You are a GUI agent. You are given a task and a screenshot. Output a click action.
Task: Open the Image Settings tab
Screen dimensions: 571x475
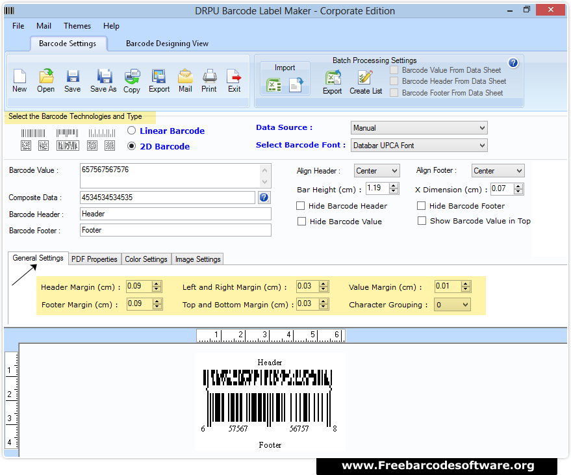pyautogui.click(x=197, y=259)
